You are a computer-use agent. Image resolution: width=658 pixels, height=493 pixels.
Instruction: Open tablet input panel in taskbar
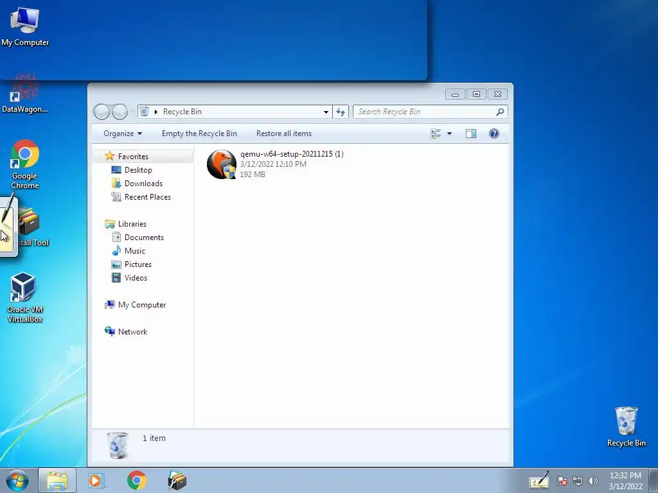pyautogui.click(x=539, y=480)
